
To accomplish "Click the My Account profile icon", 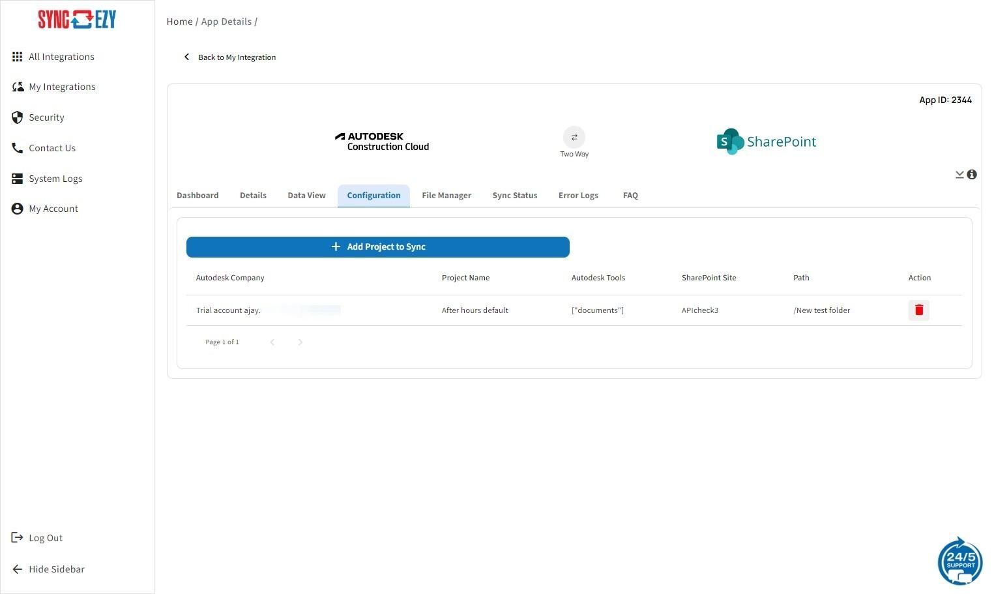I will coord(18,209).
